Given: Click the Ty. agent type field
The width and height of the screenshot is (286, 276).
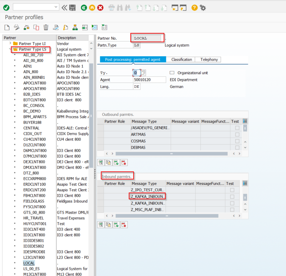Looking at the screenshot, I should [136, 73].
